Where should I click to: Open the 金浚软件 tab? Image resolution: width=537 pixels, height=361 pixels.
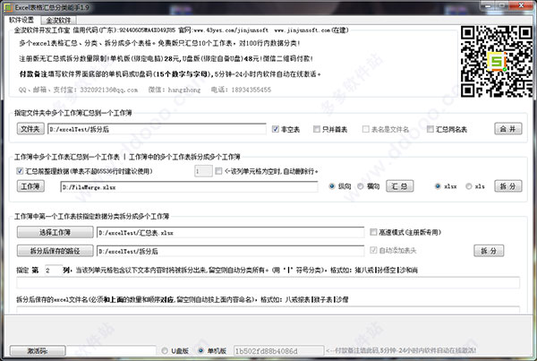click(58, 21)
